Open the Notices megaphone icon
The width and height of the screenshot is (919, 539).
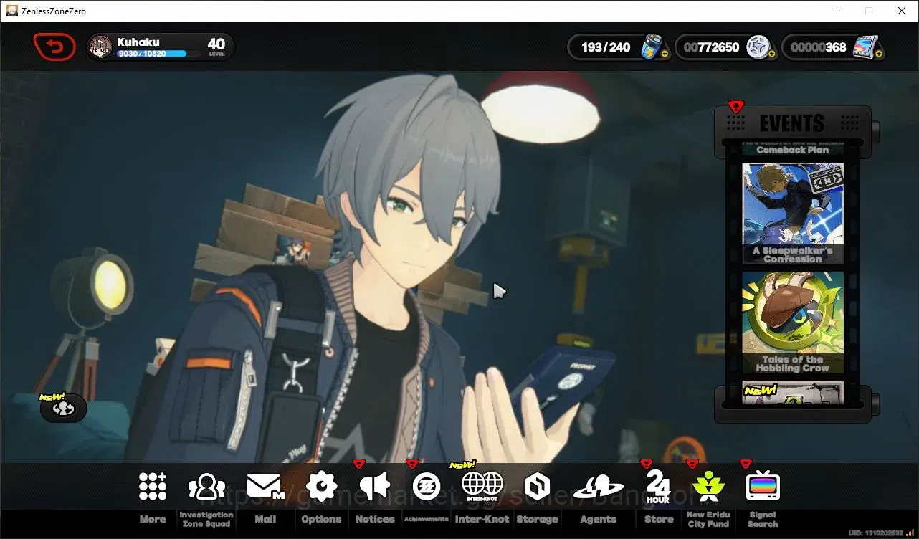click(375, 487)
